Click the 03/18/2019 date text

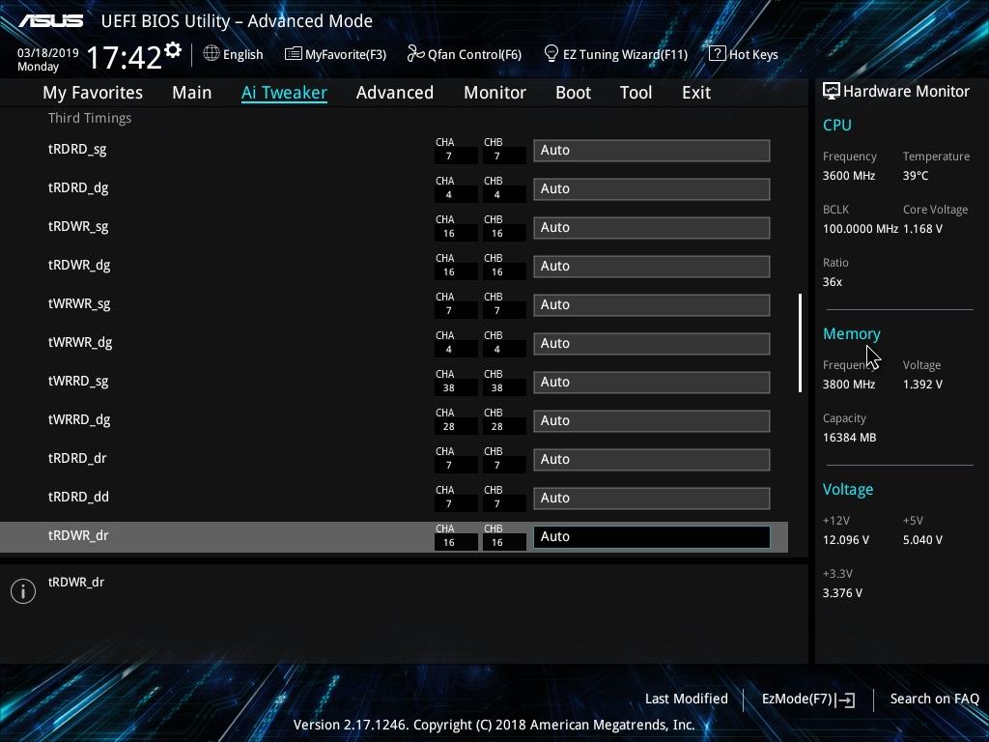pyautogui.click(x=48, y=53)
